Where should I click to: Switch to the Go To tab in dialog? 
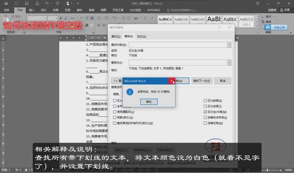point(141,36)
